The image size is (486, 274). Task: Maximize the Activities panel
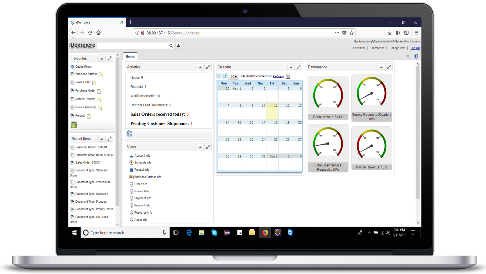[208, 67]
